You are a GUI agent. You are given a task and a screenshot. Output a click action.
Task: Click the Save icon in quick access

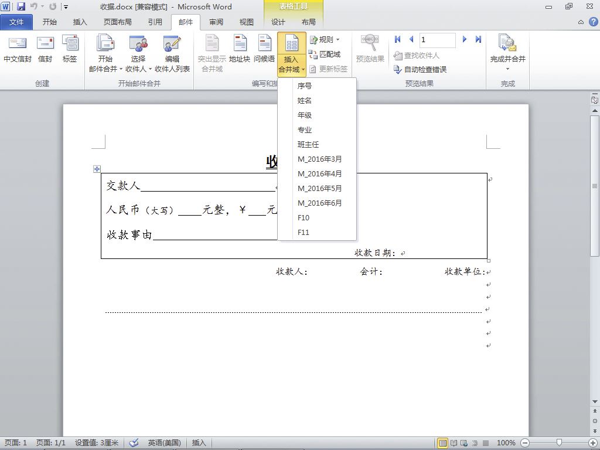[21, 6]
